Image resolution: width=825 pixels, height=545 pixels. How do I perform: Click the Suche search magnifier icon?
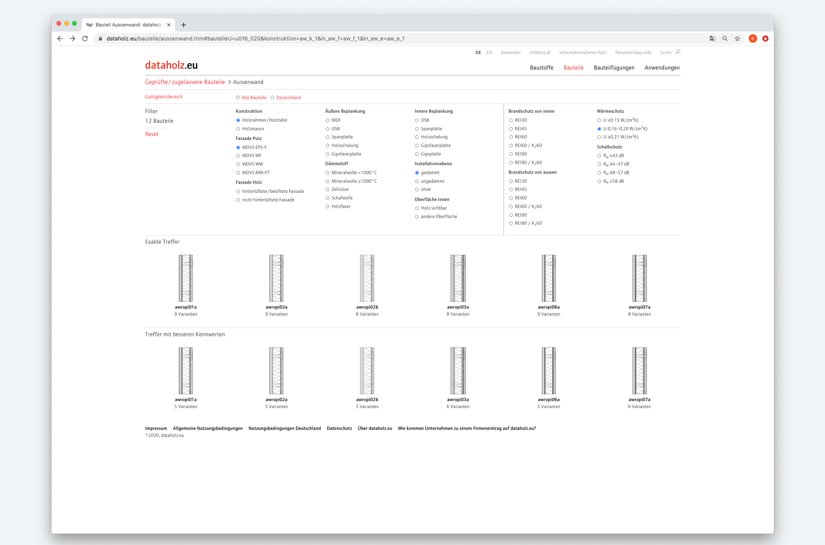click(x=678, y=52)
